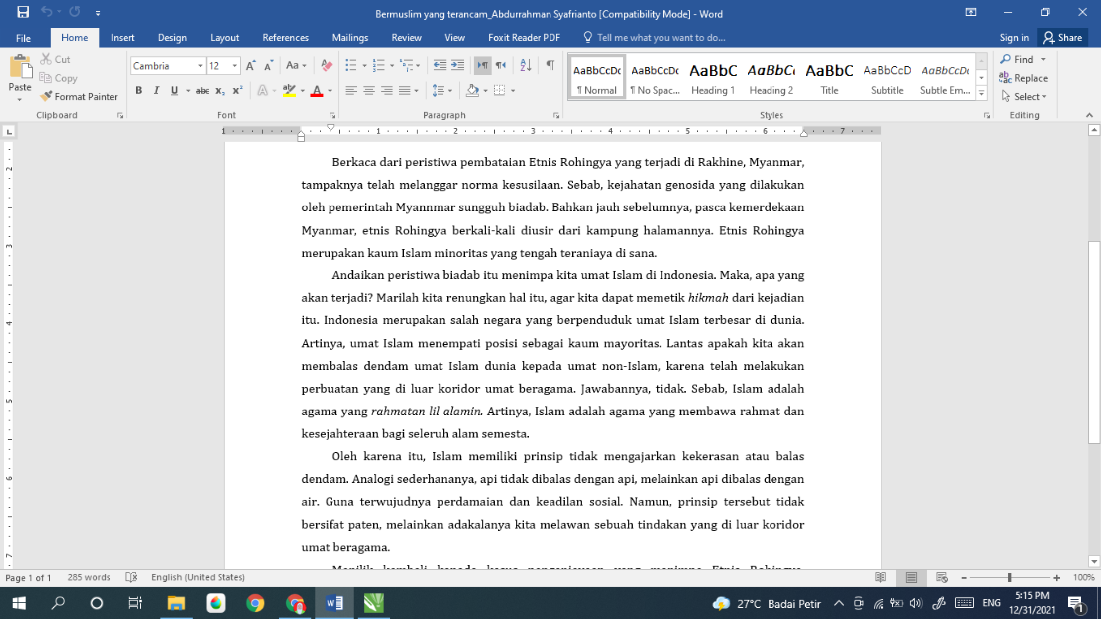Click the Clear All Formatting eraser icon

[x=327, y=65]
